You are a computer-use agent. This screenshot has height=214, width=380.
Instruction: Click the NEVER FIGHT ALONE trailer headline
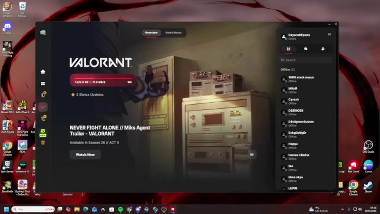point(110,130)
